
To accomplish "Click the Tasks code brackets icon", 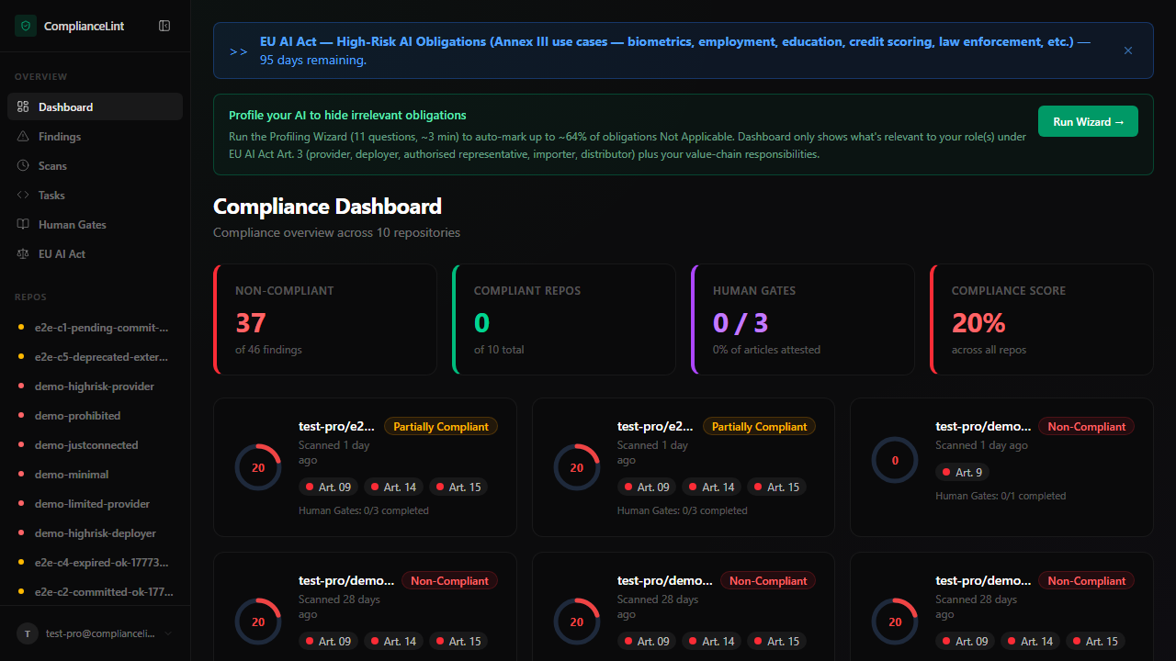I will coord(23,196).
